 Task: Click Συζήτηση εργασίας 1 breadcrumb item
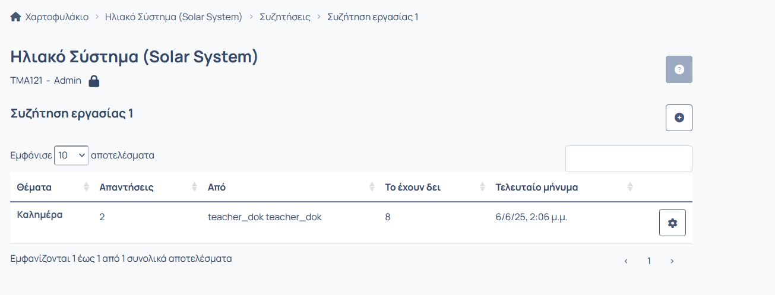pos(373,17)
